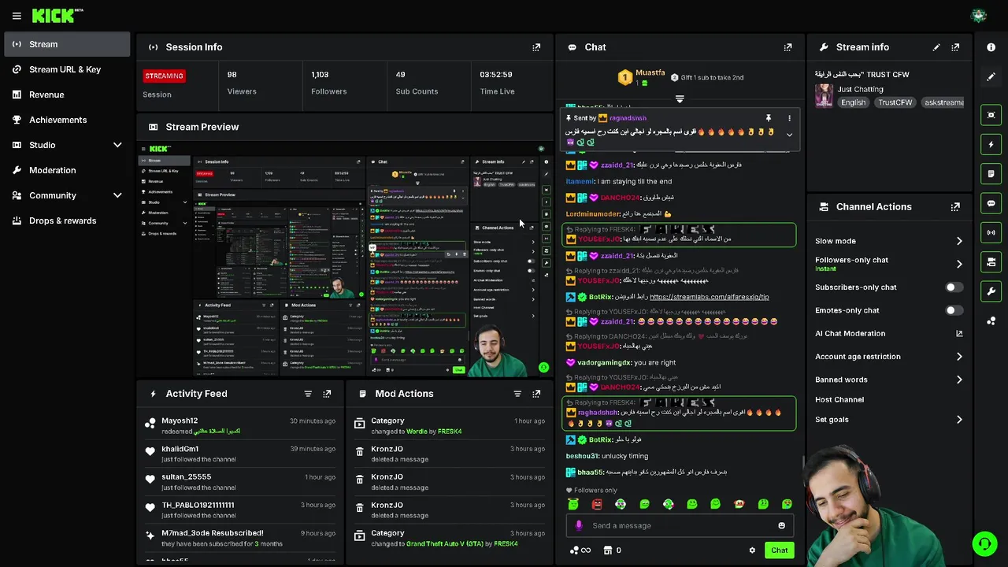The width and height of the screenshot is (1008, 567).
Task: Toggle the channel actions widget icon in the right sidebar
Action: click(x=991, y=261)
